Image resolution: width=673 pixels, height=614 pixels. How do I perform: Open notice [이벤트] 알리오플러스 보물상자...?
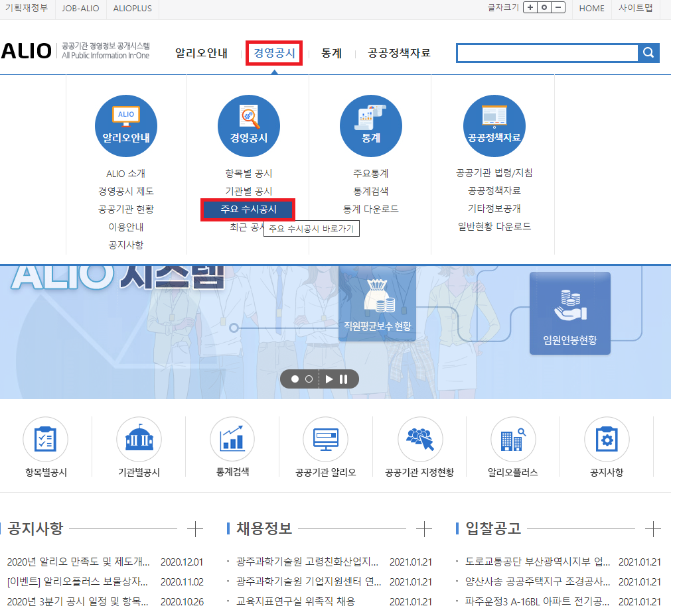(77, 582)
